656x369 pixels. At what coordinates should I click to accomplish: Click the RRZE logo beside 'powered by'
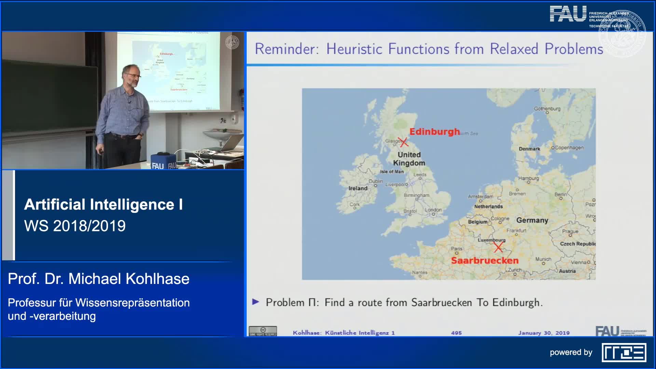pyautogui.click(x=624, y=352)
